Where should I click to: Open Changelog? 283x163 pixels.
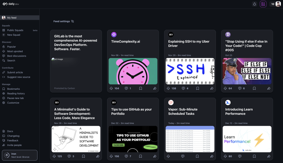[x=20, y=136]
